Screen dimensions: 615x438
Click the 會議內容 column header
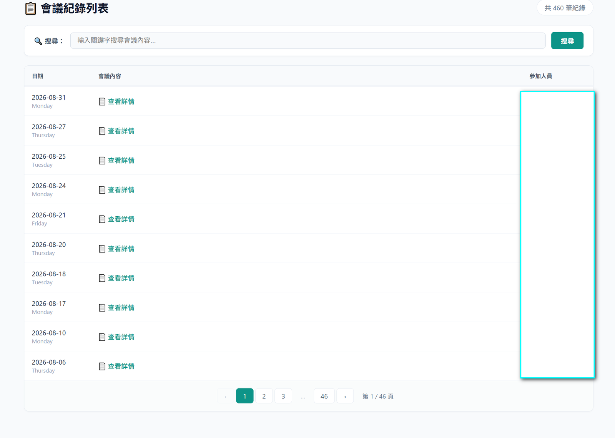point(110,76)
